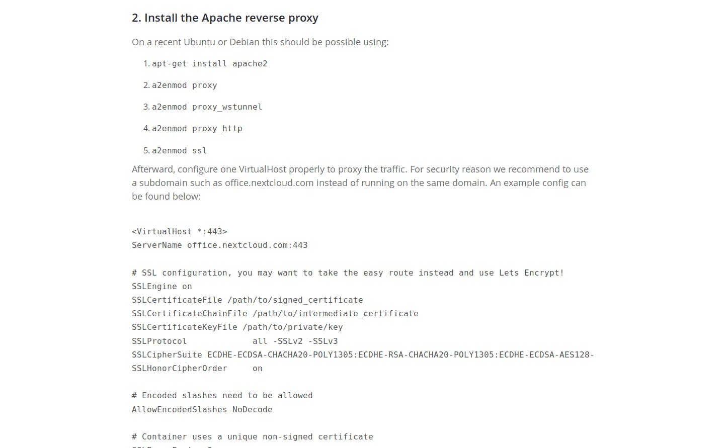
Task: Click the "apt-get install apache2" command
Action: click(209, 64)
